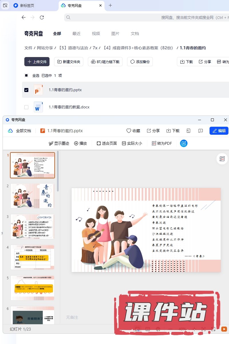Click the feedback icon next to 编辑
This screenshot has width=229, height=344.
tap(201, 131)
